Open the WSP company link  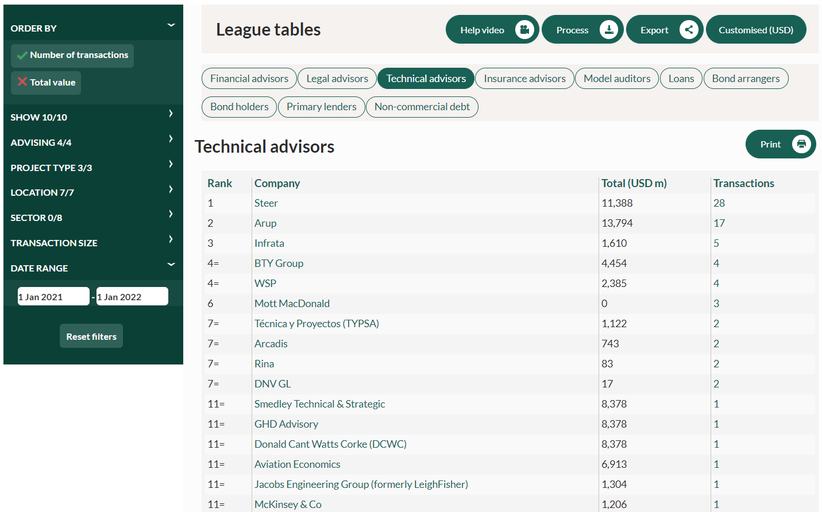265,284
